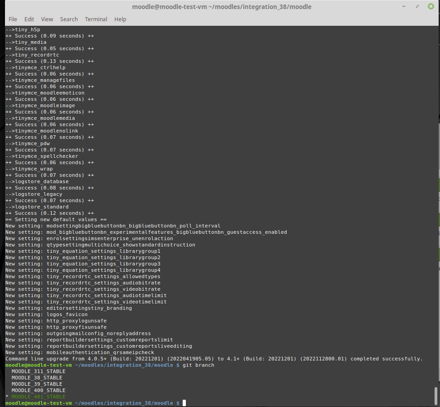The image size is (440, 407).
Task: Click 'New setting: http_proxylogunsafe' line
Action: [56, 321]
